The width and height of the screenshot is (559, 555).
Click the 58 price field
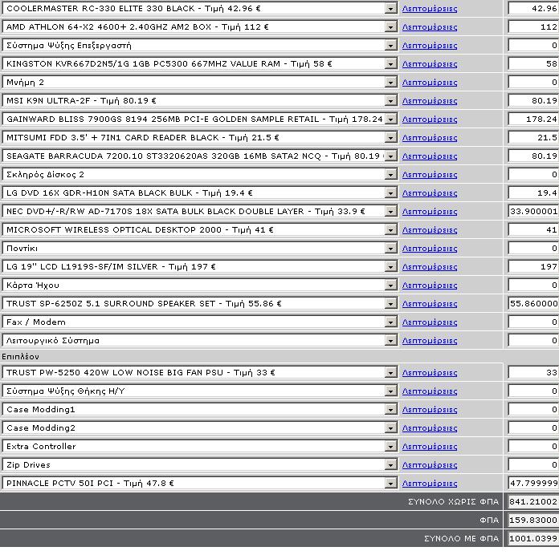click(533, 64)
